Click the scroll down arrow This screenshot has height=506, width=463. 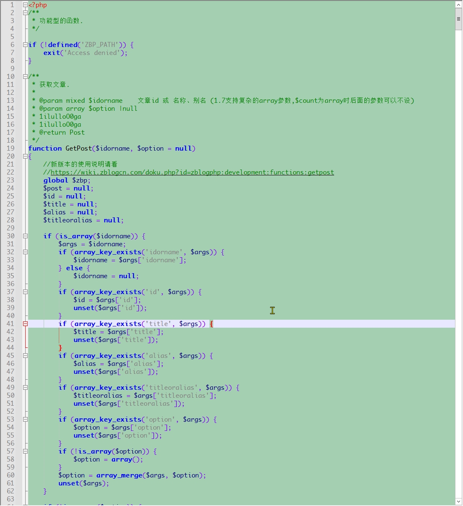coord(458,501)
